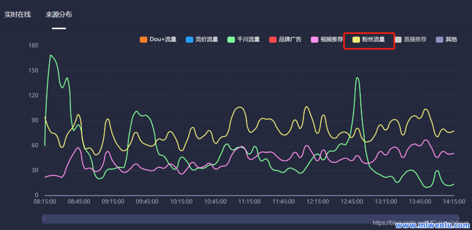
Task: Click the 14:15:00 x-axis label
Action: pos(454,201)
